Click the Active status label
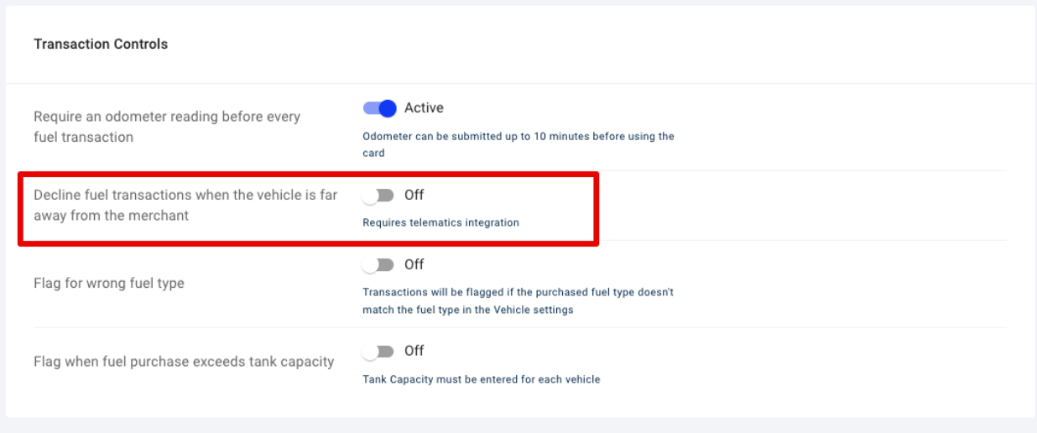The image size is (1037, 433). pyautogui.click(x=424, y=108)
